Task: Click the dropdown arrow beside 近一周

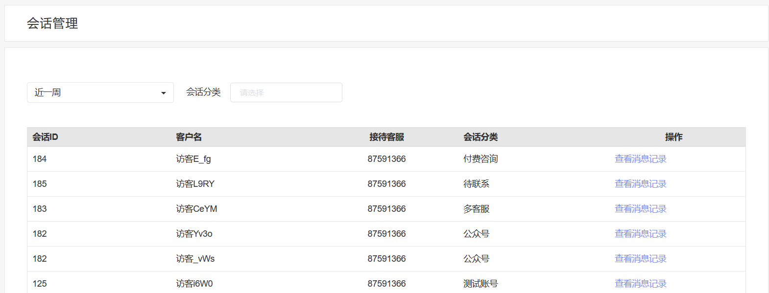Action: pyautogui.click(x=164, y=93)
